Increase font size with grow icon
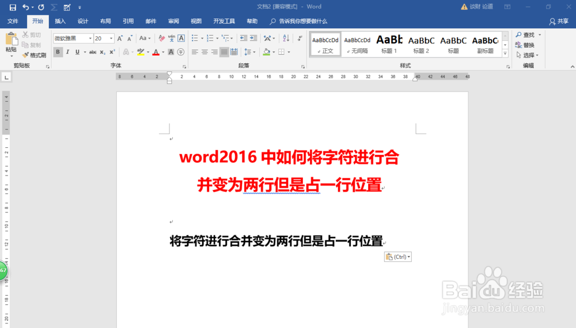Image resolution: width=576 pixels, height=328 pixels. [x=120, y=38]
